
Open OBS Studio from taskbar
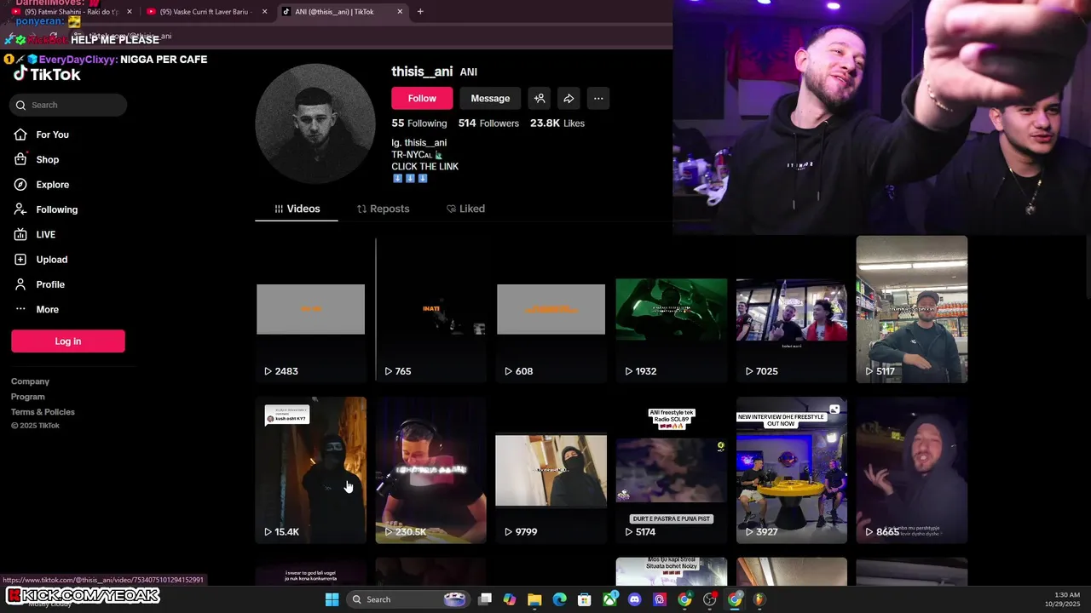(710, 599)
